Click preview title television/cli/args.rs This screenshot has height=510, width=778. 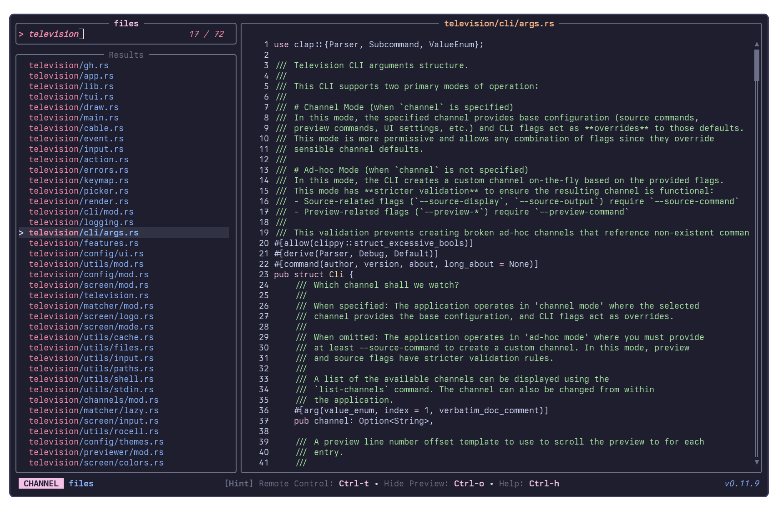(499, 24)
